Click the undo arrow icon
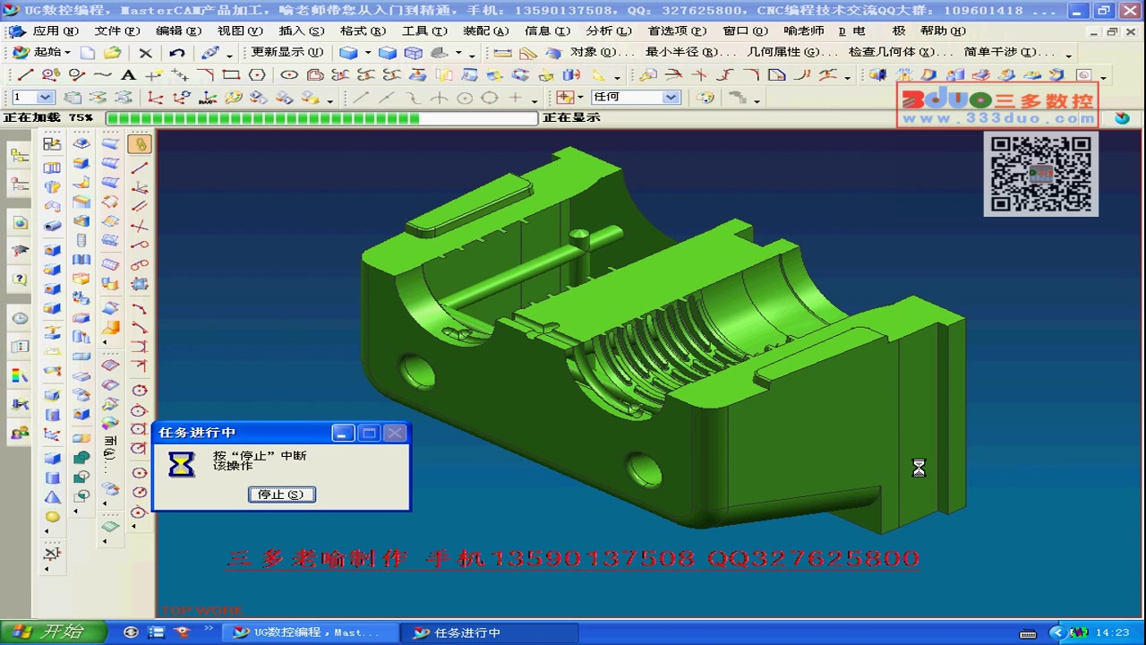This screenshot has width=1146, height=645. [176, 53]
